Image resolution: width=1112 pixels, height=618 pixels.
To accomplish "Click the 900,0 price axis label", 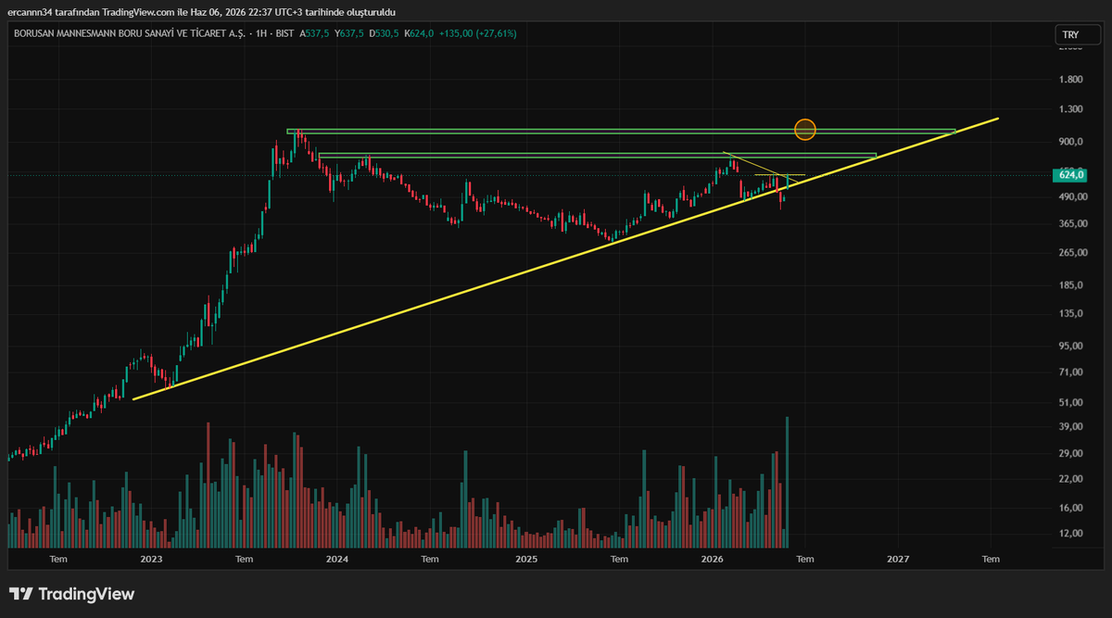I will [1070, 142].
